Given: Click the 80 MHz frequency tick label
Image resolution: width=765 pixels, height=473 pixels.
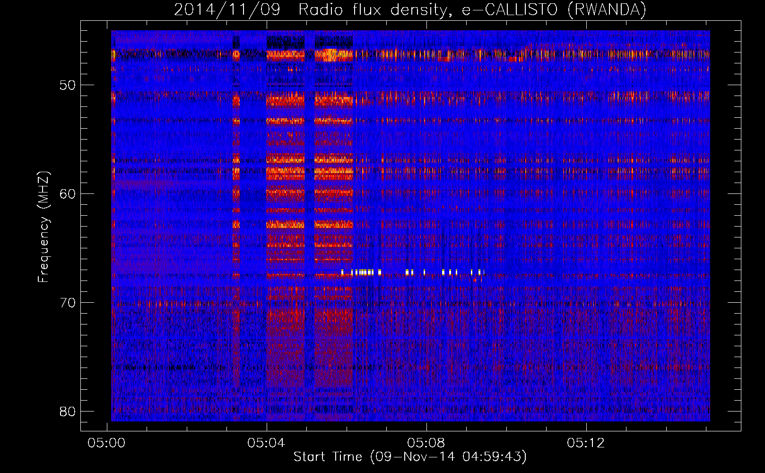Looking at the screenshot, I should 68,412.
